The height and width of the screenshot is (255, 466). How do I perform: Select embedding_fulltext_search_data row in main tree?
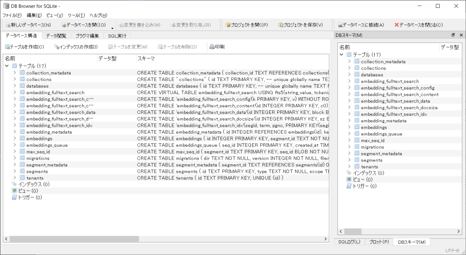(x=166, y=112)
